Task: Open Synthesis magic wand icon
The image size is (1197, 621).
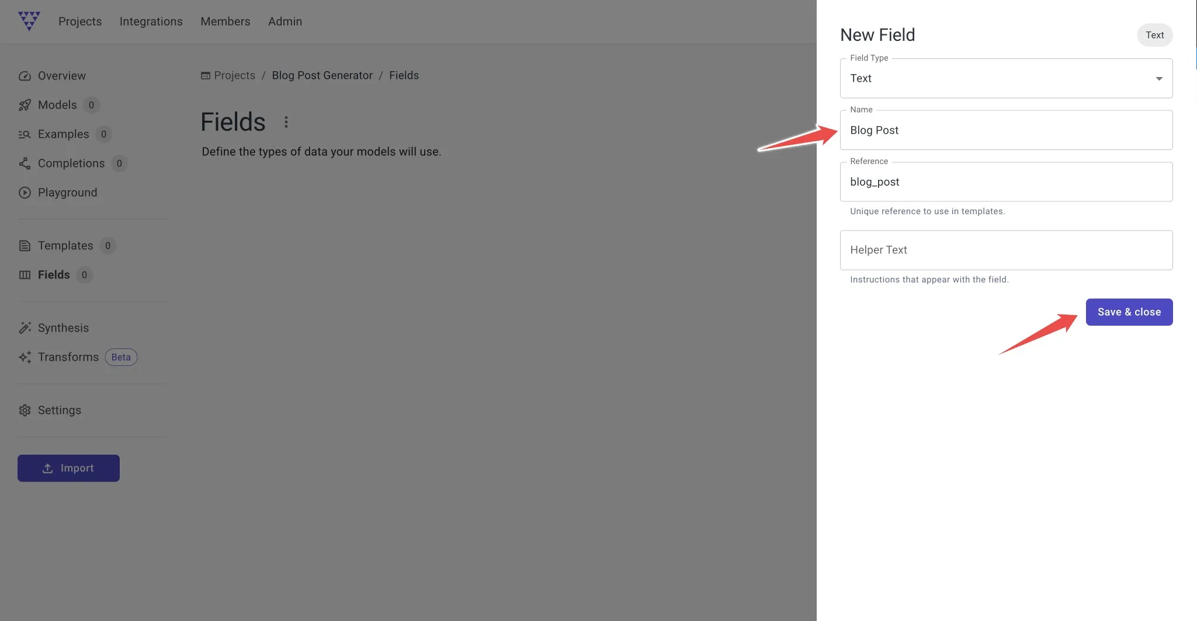Action: point(25,328)
